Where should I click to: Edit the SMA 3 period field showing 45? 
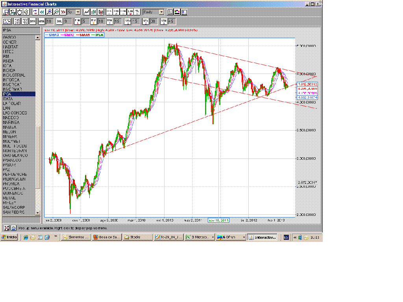pyautogui.click(x=172, y=21)
